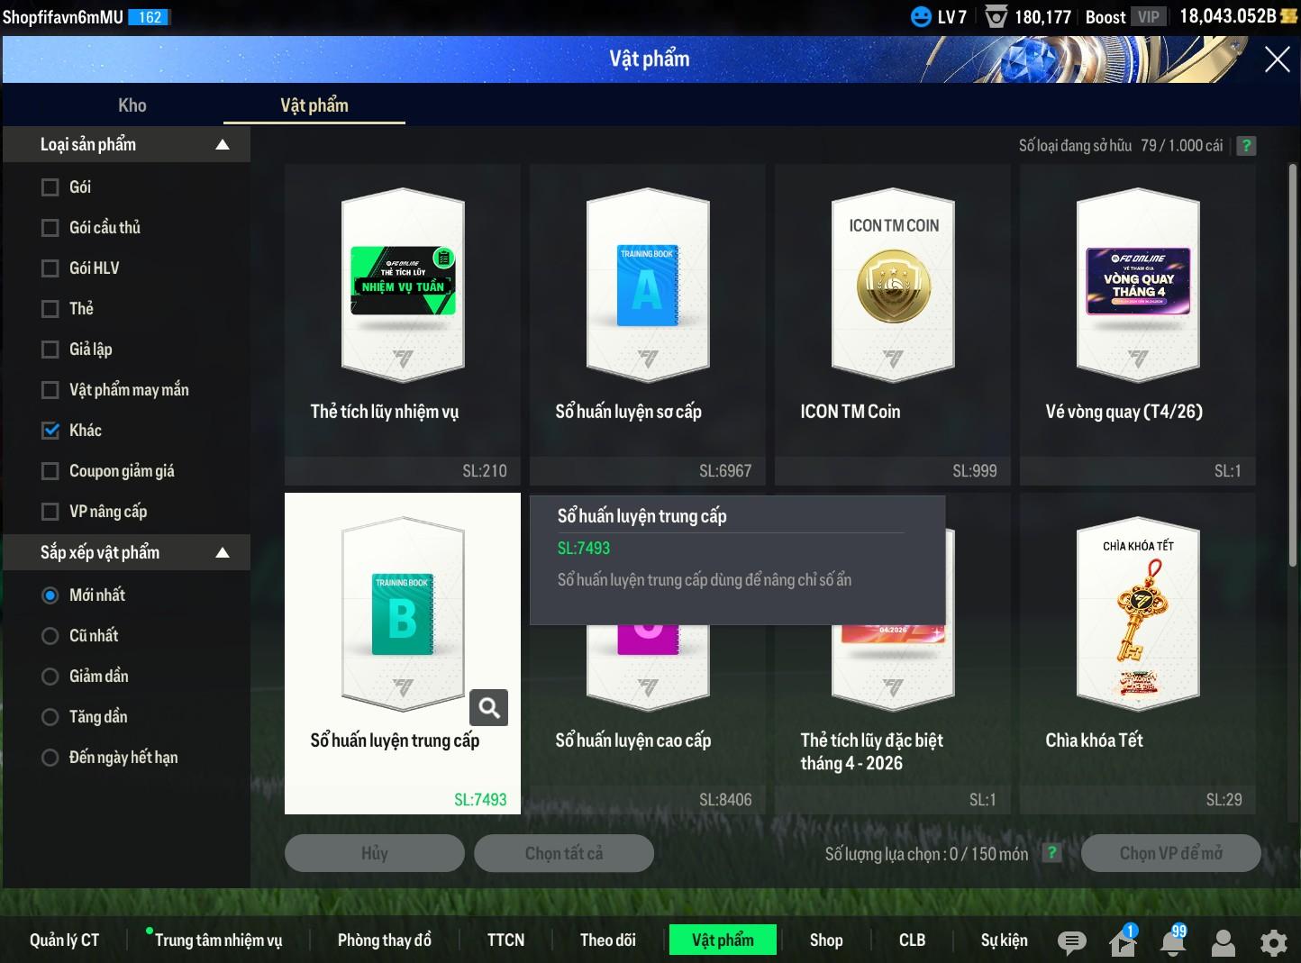Click the help icon next to selection quantity

(1051, 853)
